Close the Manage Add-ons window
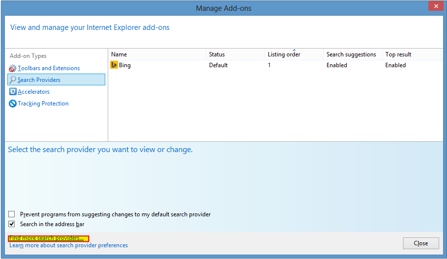 [x=436, y=6]
